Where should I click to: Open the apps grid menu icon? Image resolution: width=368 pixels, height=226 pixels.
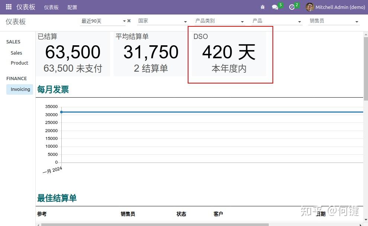coord(8,7)
